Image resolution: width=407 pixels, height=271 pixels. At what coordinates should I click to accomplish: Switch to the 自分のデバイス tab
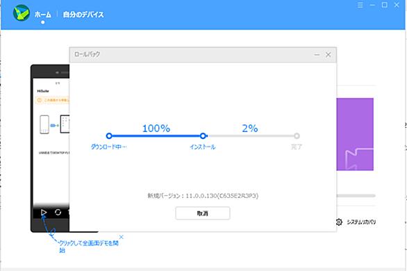click(x=83, y=15)
